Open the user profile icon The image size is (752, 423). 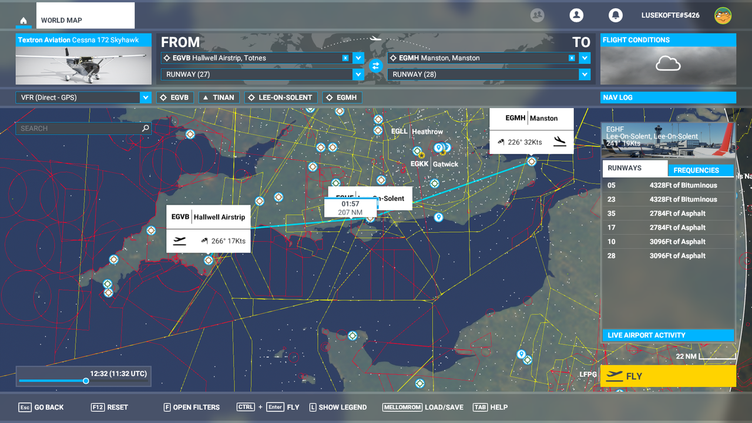pyautogui.click(x=576, y=15)
